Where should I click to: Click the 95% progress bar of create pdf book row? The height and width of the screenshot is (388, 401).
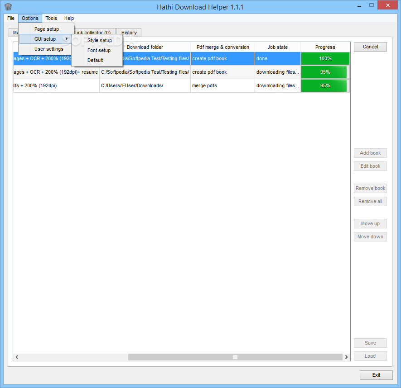pos(325,72)
